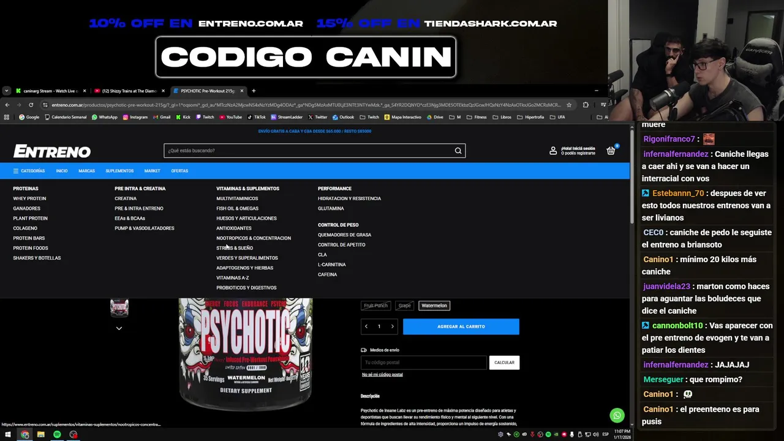Open Quemadores de Grasa link

pos(344,235)
